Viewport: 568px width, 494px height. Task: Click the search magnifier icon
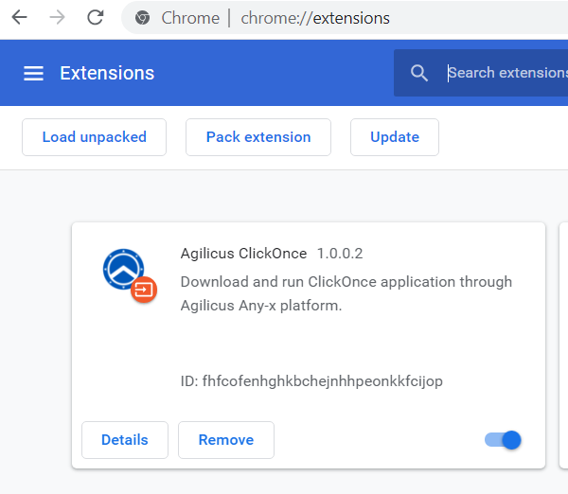[419, 73]
